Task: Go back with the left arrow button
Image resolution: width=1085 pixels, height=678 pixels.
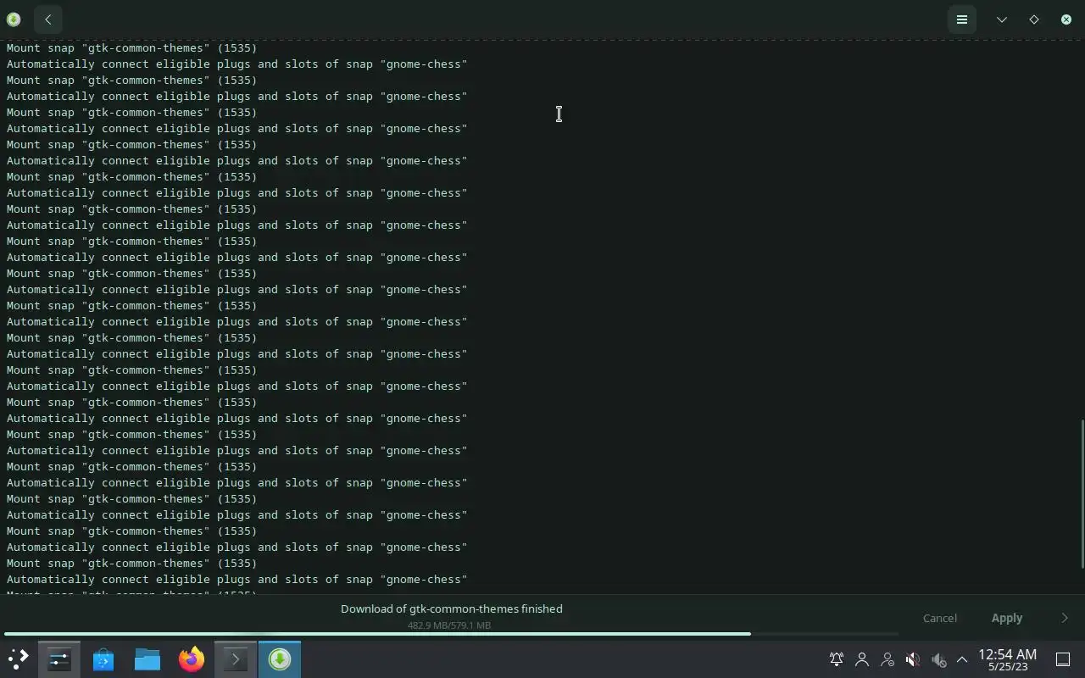Action: (48, 19)
